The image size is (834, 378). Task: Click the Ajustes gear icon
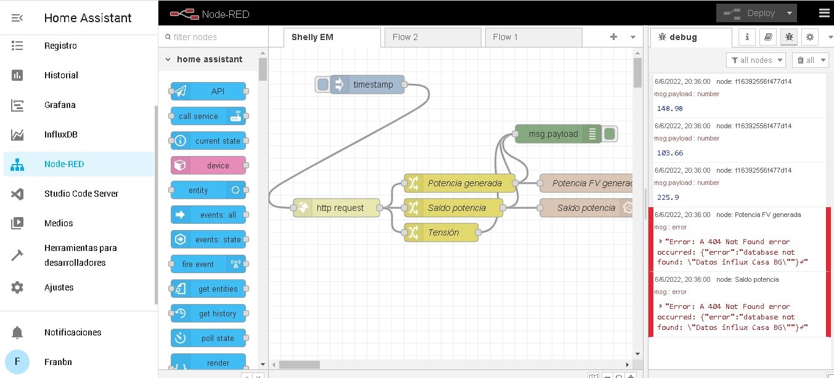17,287
